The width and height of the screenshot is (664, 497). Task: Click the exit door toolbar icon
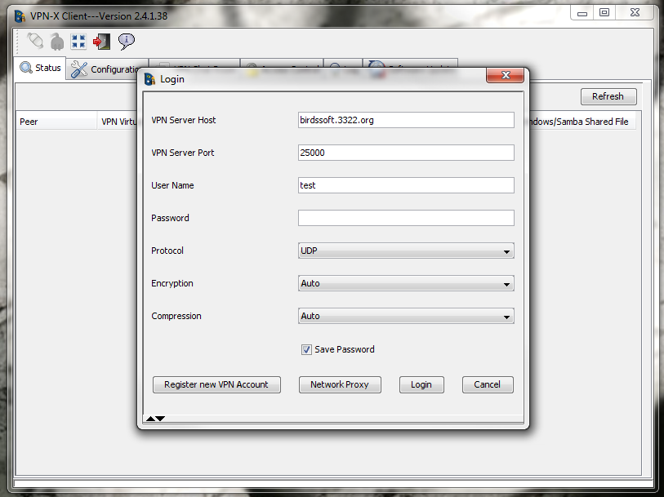[101, 42]
